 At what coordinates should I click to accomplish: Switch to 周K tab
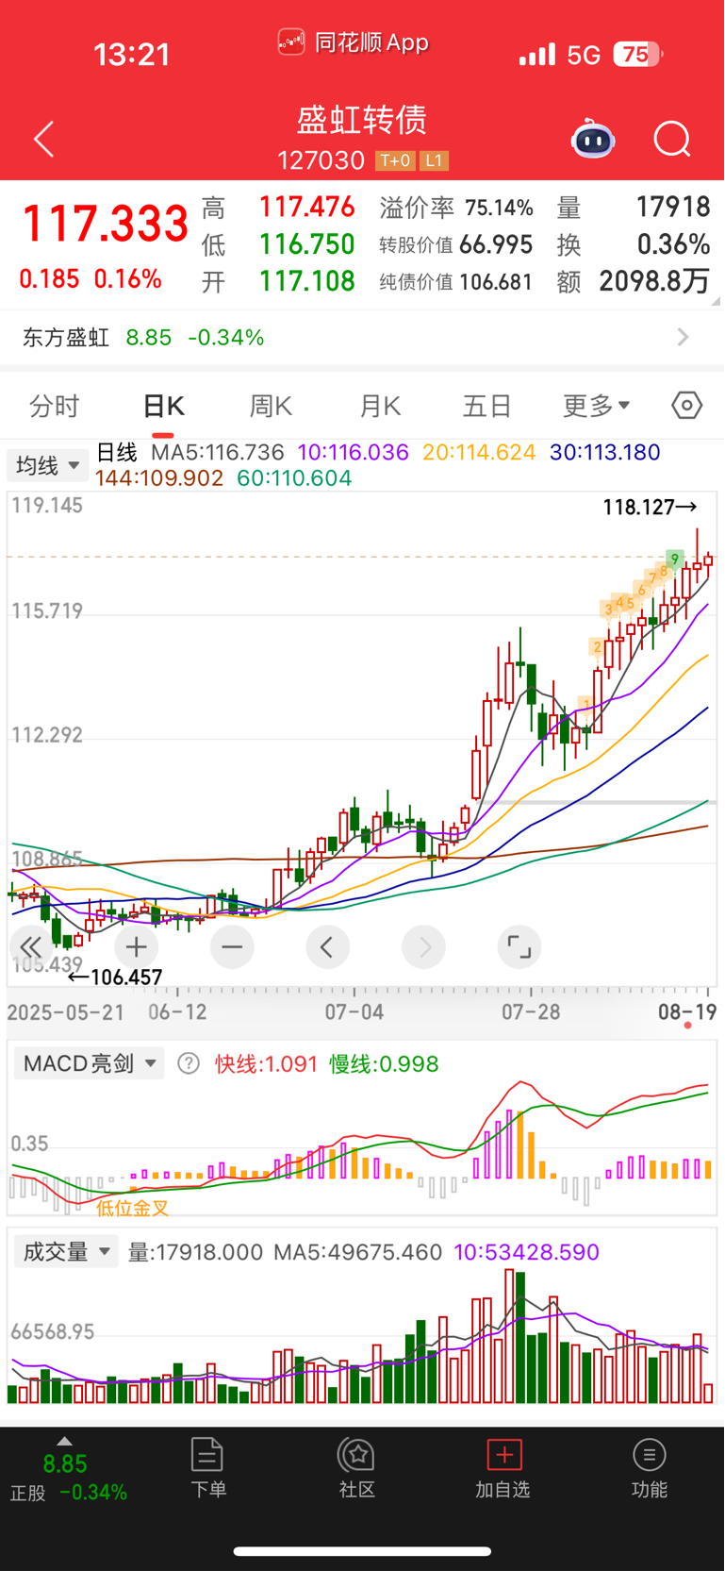(271, 406)
